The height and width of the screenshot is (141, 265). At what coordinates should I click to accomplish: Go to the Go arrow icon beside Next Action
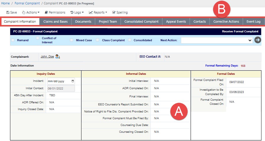point(258,40)
